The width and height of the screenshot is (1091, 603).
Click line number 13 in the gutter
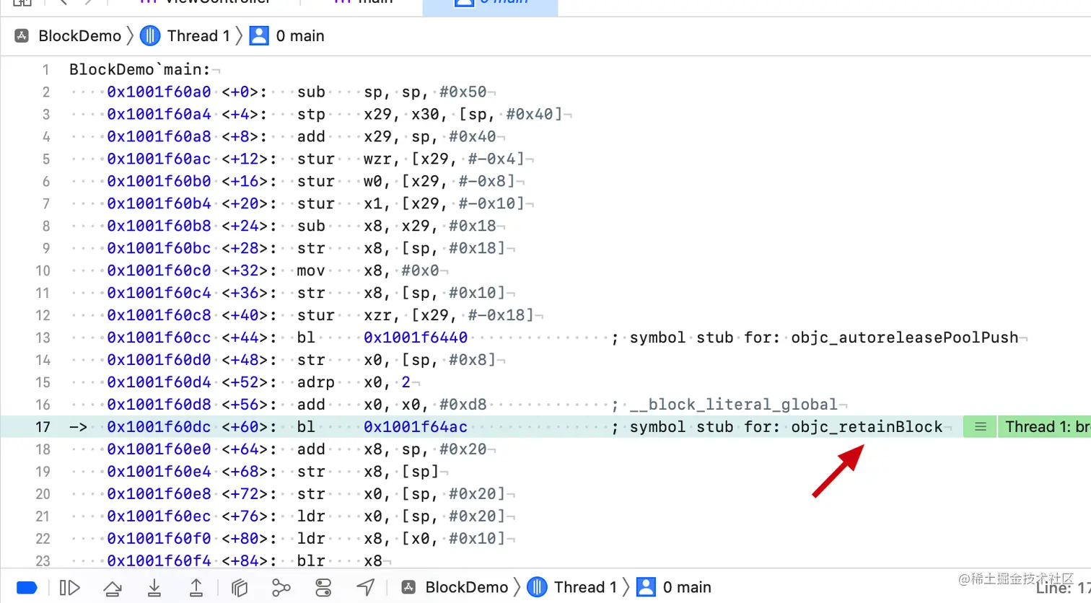(43, 338)
